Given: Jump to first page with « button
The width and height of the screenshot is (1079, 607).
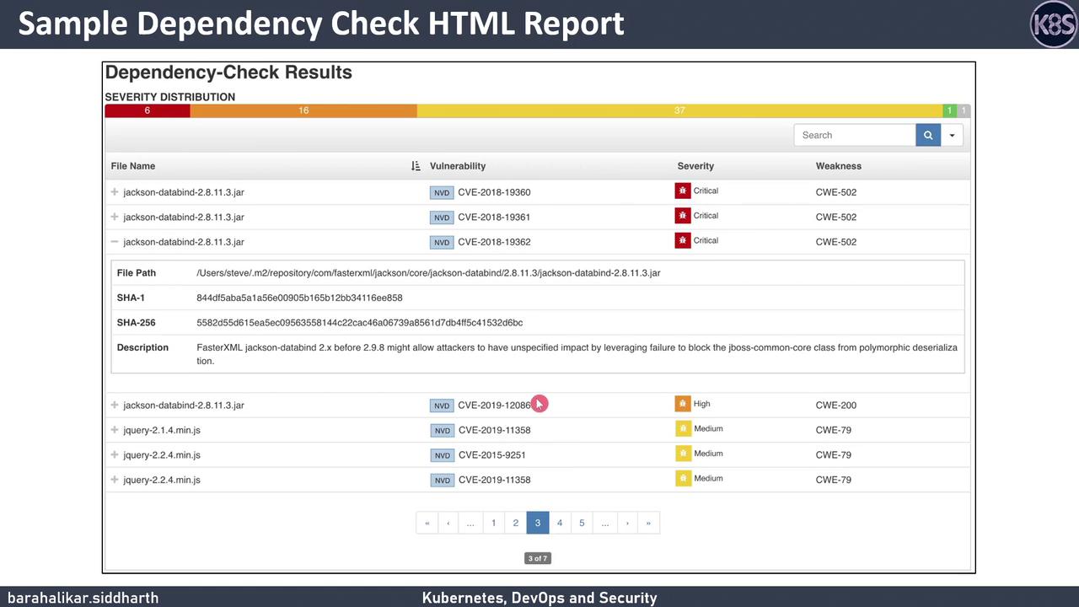Looking at the screenshot, I should point(427,523).
